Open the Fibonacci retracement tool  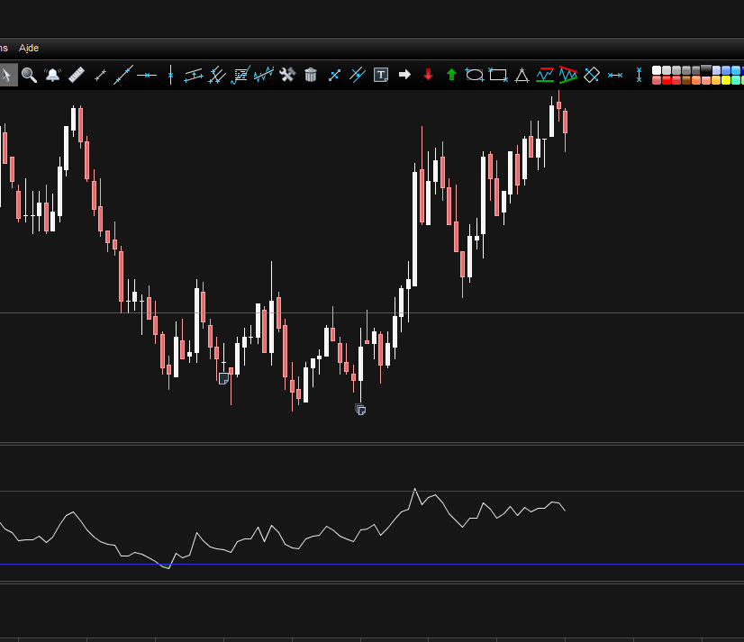[x=240, y=75]
